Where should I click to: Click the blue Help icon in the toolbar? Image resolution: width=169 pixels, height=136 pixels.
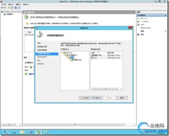[x=16, y=8]
